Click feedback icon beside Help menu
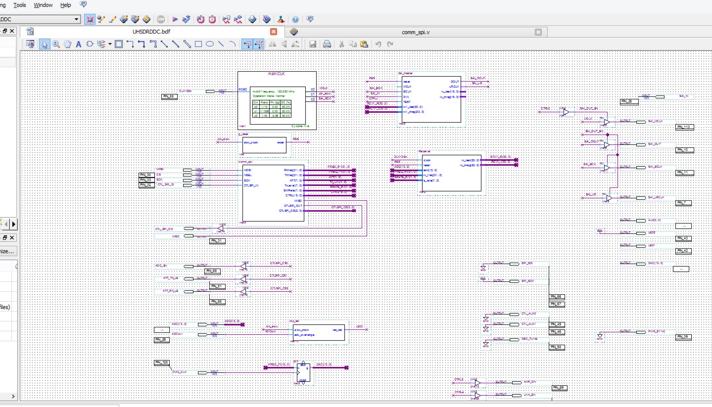Screen dimensions: 712x407 coord(83,4)
